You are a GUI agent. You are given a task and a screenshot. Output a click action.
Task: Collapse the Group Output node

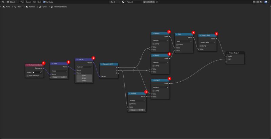tap(228, 53)
